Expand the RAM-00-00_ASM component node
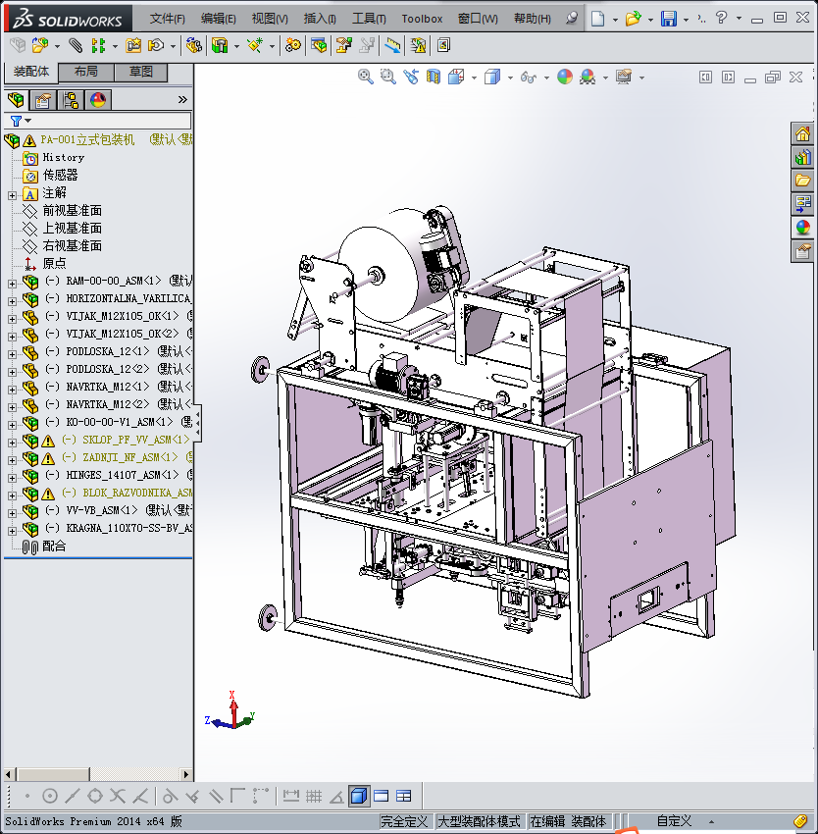The width and height of the screenshot is (818, 834). (12, 282)
